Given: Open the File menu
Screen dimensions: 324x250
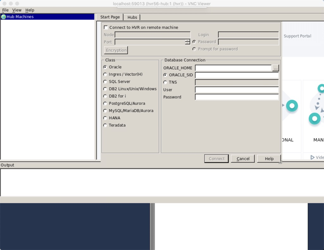Looking at the screenshot, I should [x=5, y=10].
